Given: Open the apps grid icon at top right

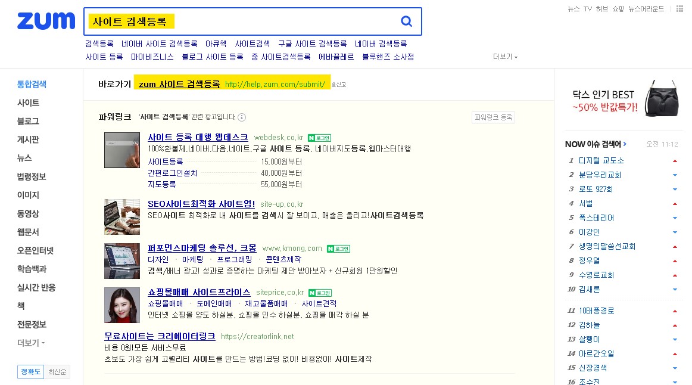Looking at the screenshot, I should pyautogui.click(x=679, y=9).
